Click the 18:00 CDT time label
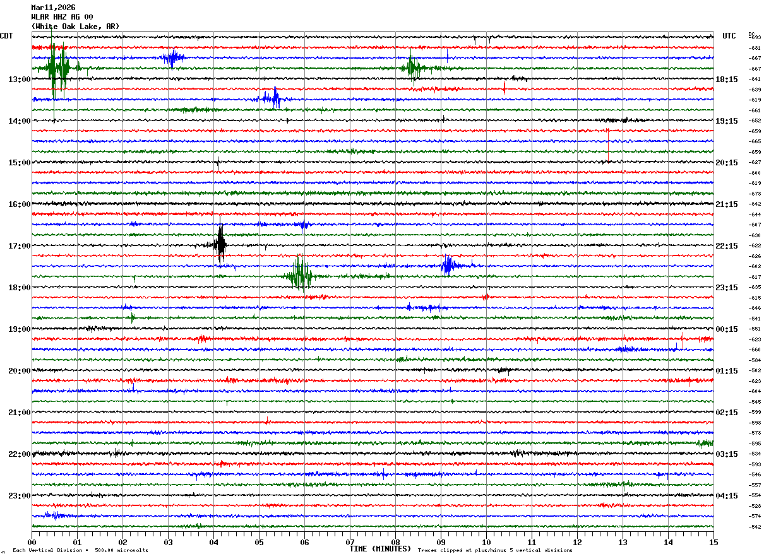Viewport: 764px width, 559px height. point(19,288)
